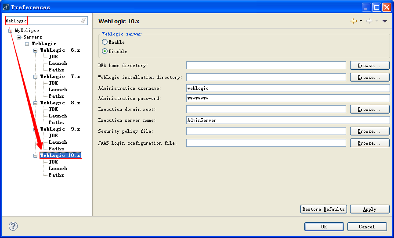The image size is (394, 238).
Task: Click the Security policy file field
Action: coord(266,131)
